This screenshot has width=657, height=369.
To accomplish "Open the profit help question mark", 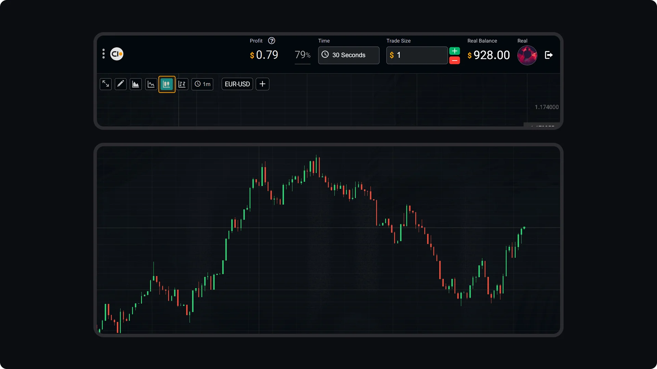I will click(x=271, y=40).
